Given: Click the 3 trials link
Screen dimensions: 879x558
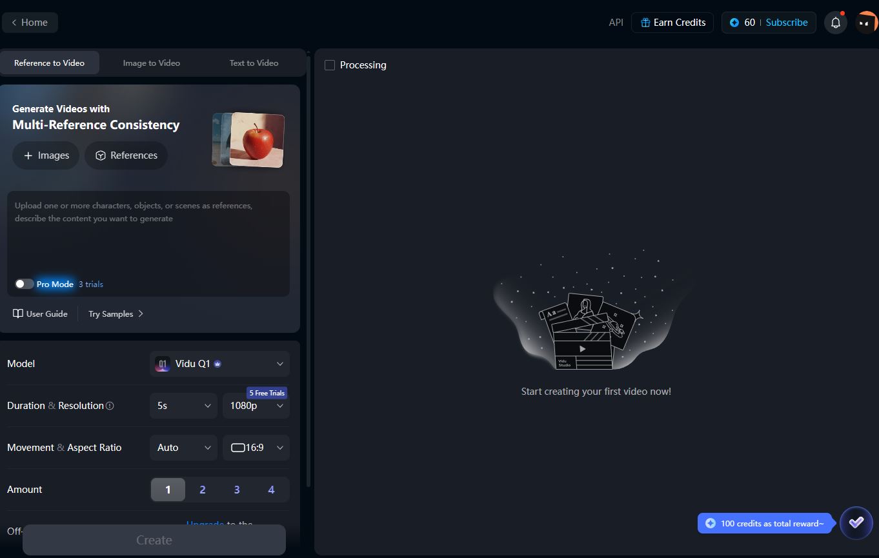Looking at the screenshot, I should [x=91, y=284].
